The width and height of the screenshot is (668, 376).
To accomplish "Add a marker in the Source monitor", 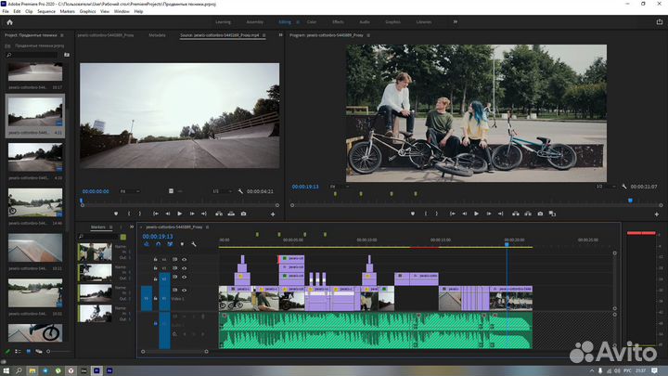I will tap(117, 214).
